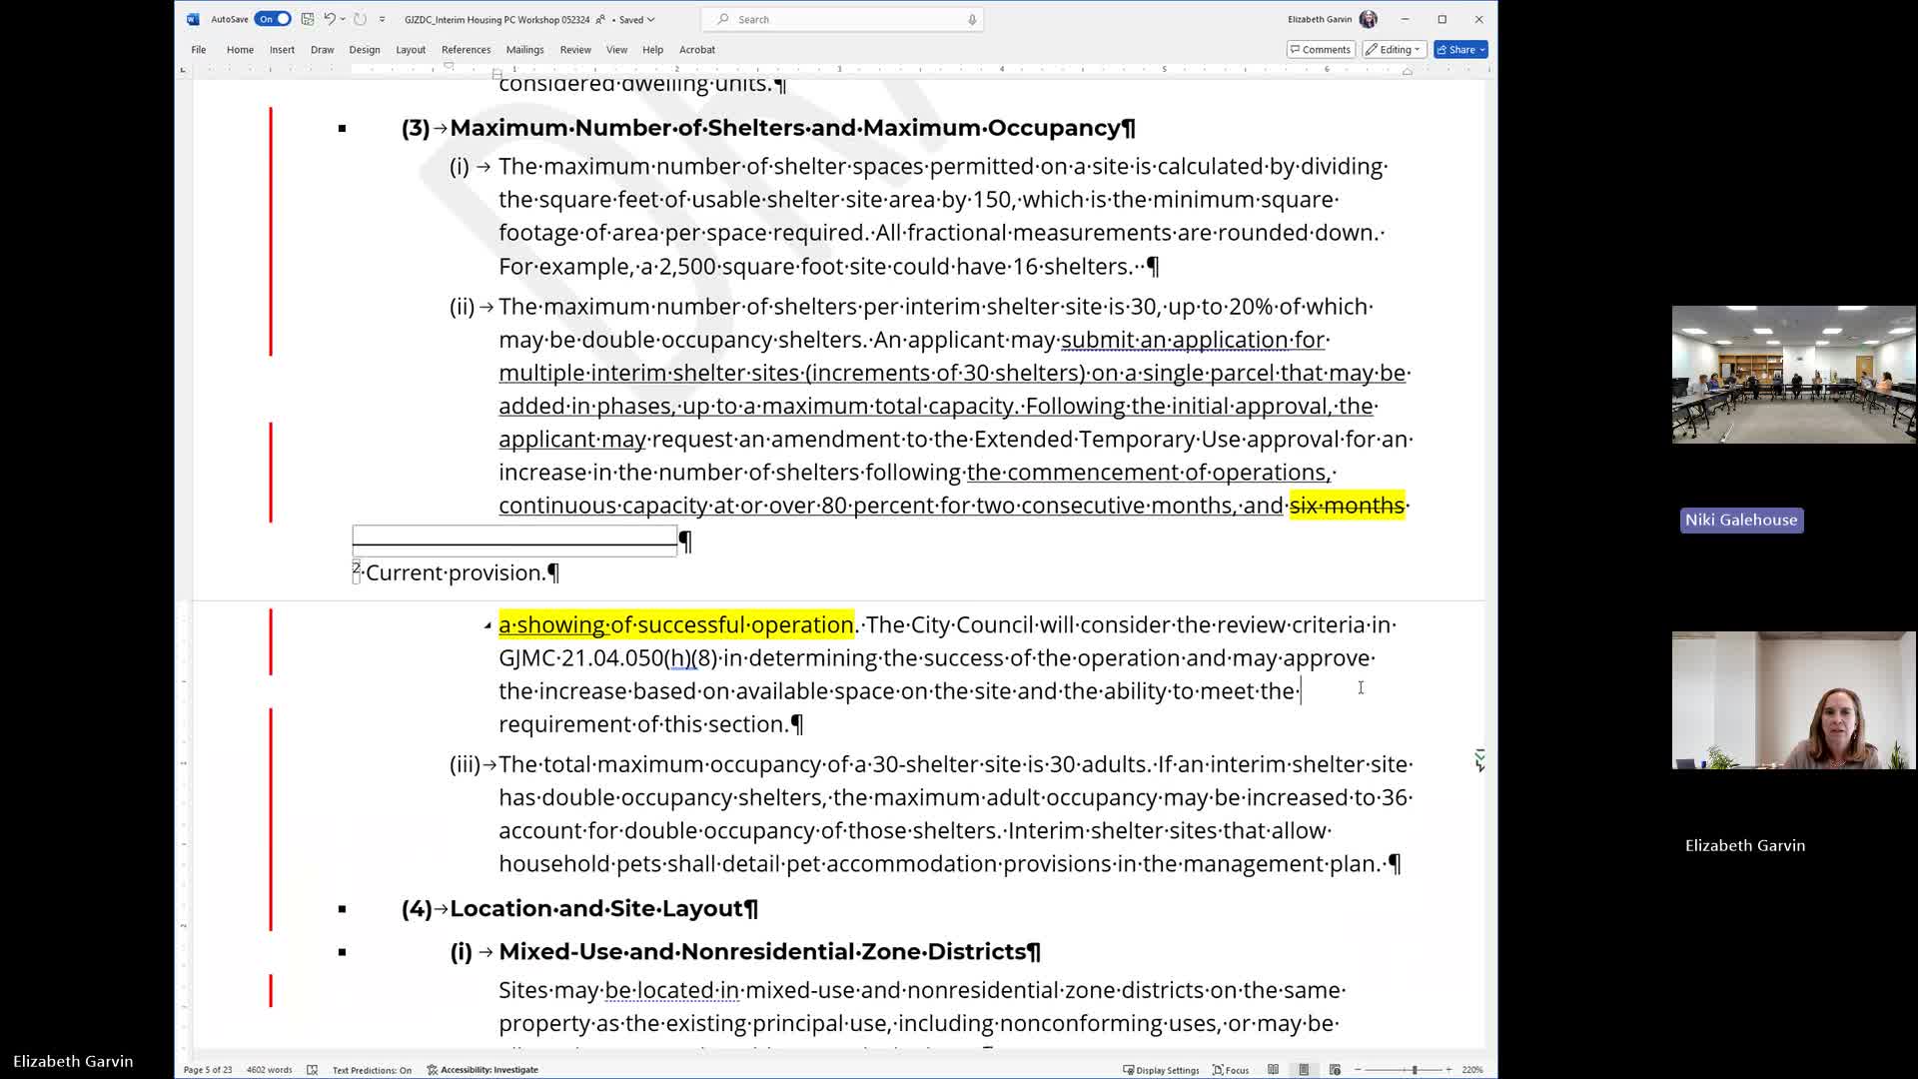Toggle Focus mode in status bar
Viewport: 1918px width, 1079px height.
click(x=1231, y=1070)
